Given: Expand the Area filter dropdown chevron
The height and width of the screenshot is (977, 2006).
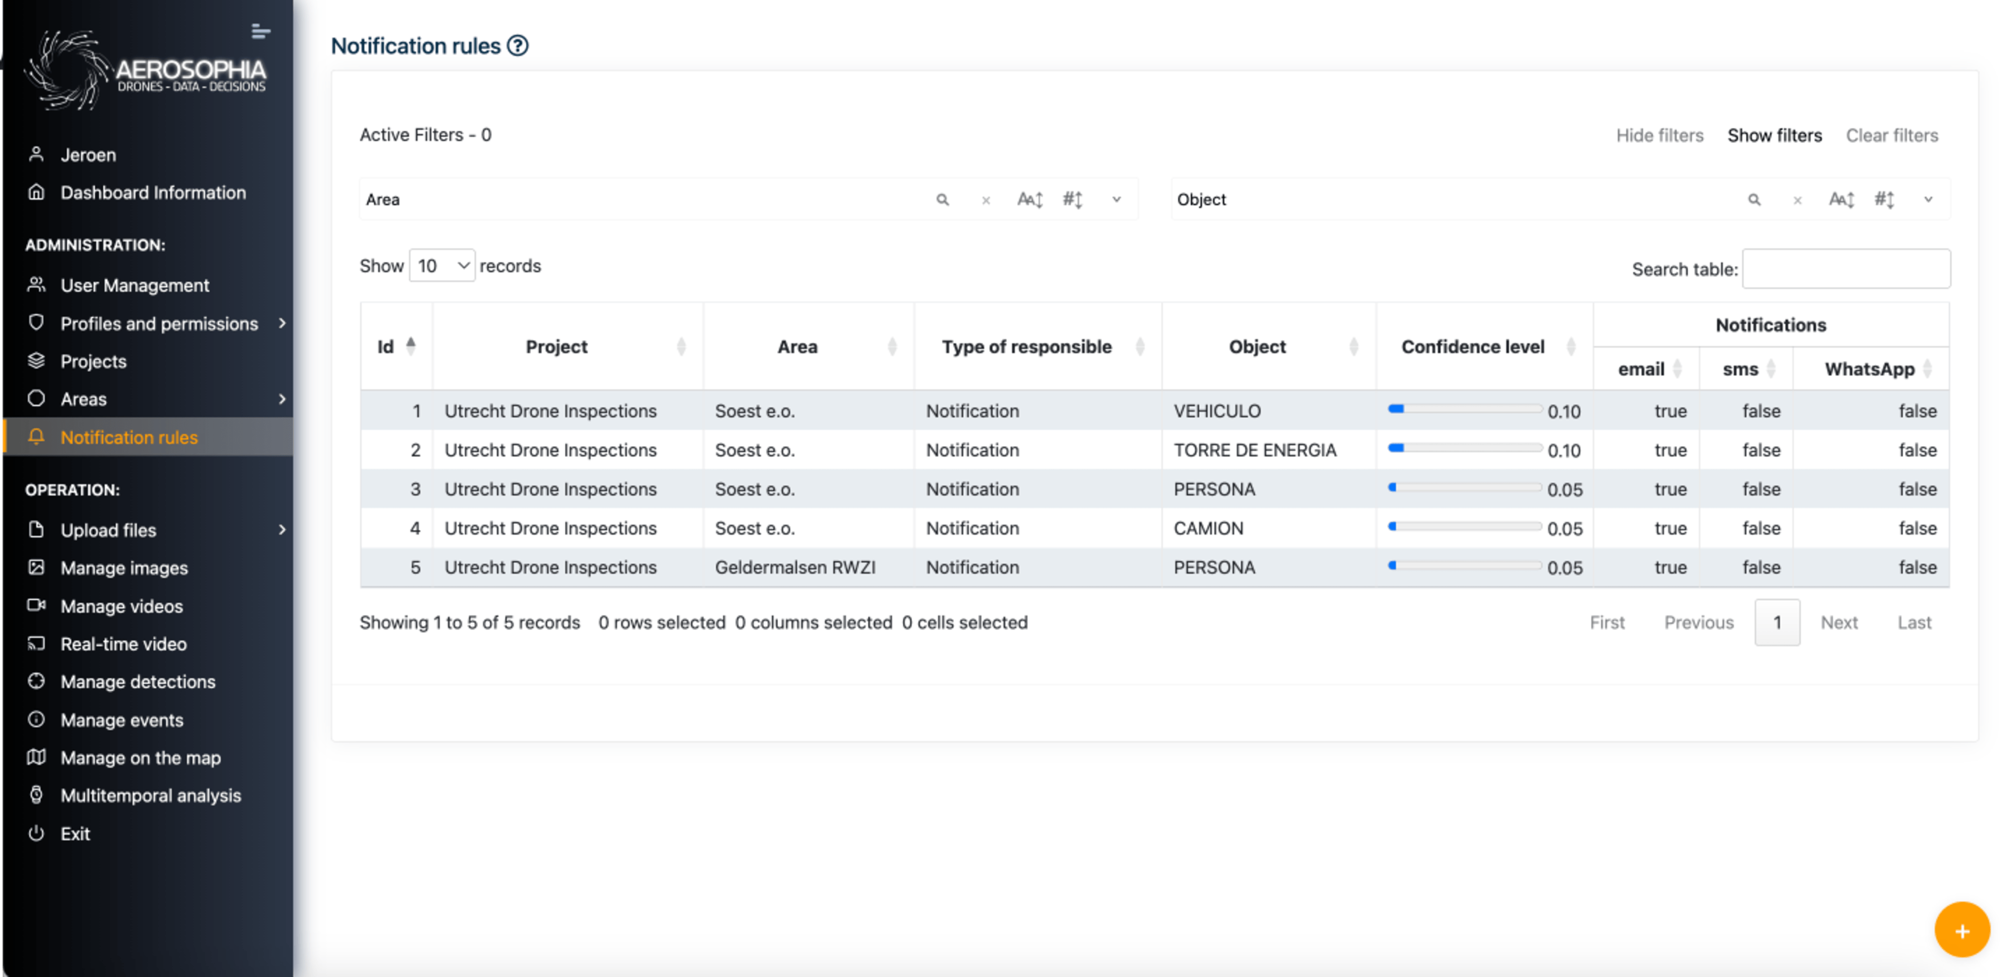Looking at the screenshot, I should pos(1116,200).
